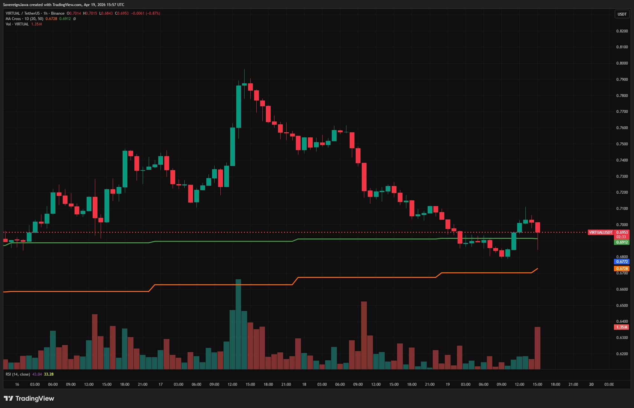The height and width of the screenshot is (408, 634).
Task: Click the blue 0.6772 price scale tag
Action: pos(622,262)
